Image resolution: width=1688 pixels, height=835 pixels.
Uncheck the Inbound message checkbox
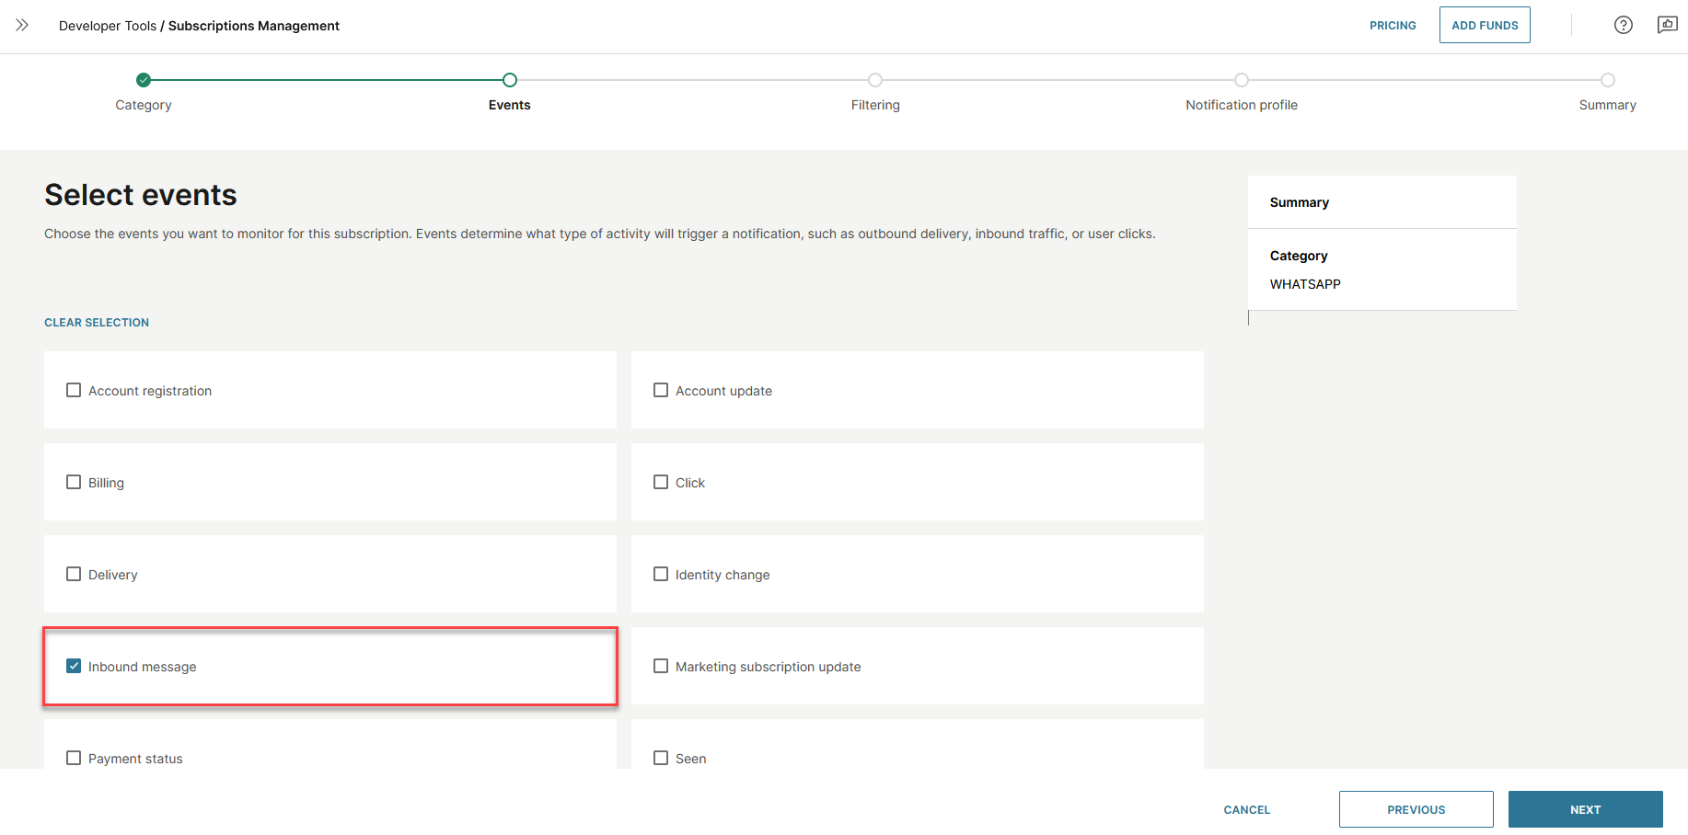(x=74, y=667)
